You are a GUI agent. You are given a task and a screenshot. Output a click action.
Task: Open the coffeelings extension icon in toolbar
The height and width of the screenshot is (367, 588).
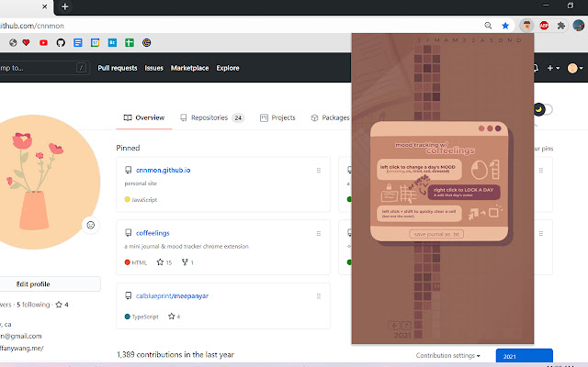pos(526,26)
